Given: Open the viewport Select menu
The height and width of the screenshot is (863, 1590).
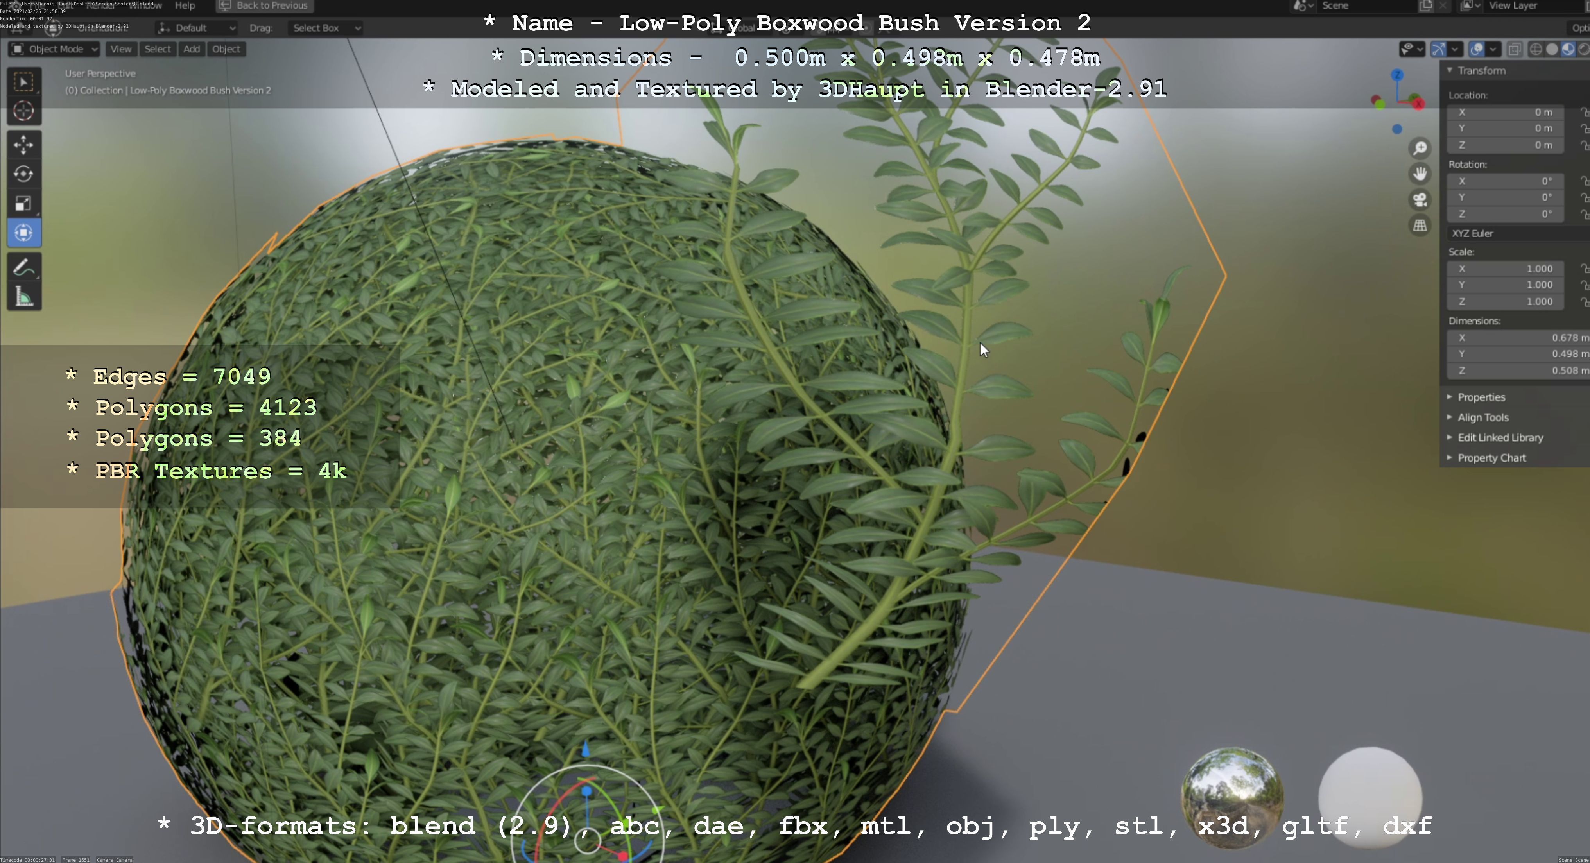Looking at the screenshot, I should (158, 49).
